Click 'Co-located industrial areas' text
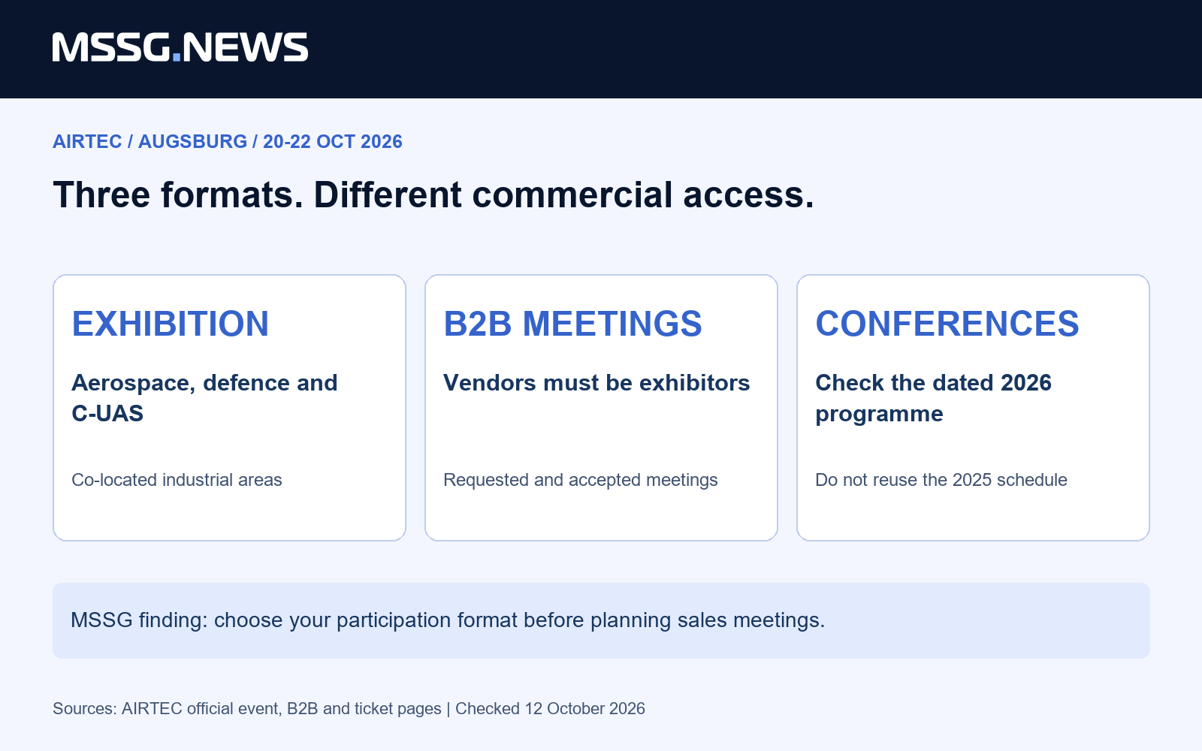This screenshot has height=751, width=1202. tap(177, 480)
